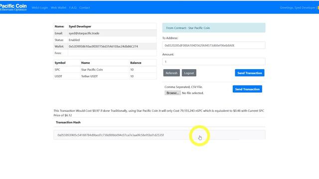Click the email syed@starpacific.trade

[84, 33]
